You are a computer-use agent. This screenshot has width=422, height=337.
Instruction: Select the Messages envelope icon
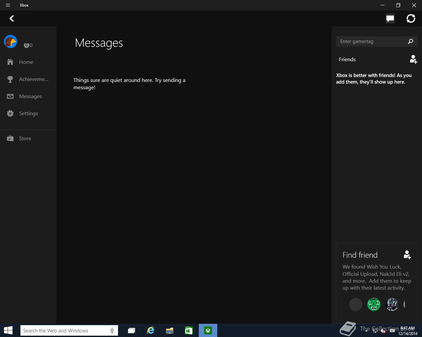10,96
